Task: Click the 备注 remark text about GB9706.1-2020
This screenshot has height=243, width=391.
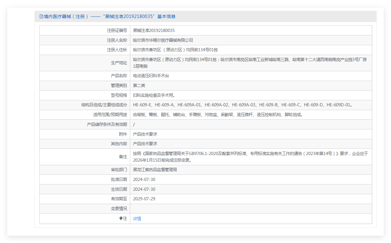Action: point(250,157)
